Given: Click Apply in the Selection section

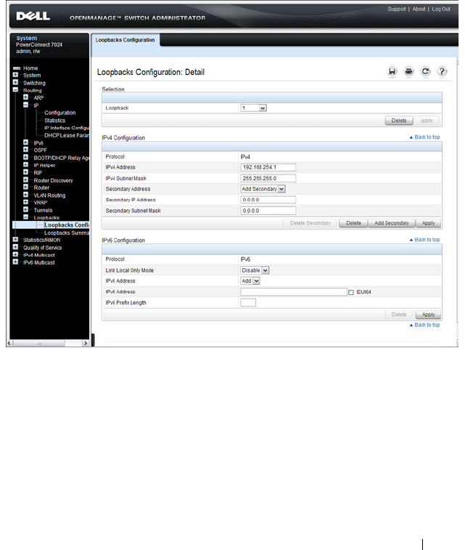Looking at the screenshot, I should click(427, 121).
